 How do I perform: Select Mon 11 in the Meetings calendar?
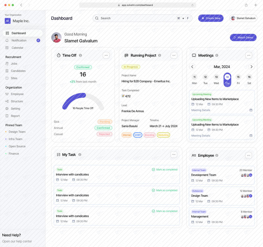pos(194,80)
